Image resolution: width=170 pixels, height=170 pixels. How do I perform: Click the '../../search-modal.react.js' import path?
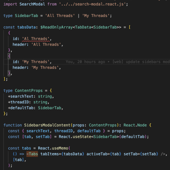coord(92,4)
